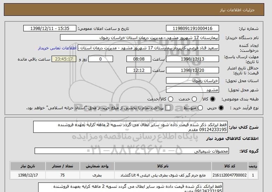This screenshot has width=272, height=192.
Task: Click the نام کالا column header
Action: point(163,166)
